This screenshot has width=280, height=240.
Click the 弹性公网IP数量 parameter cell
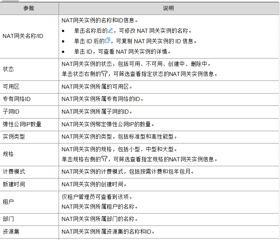[x=29, y=124]
